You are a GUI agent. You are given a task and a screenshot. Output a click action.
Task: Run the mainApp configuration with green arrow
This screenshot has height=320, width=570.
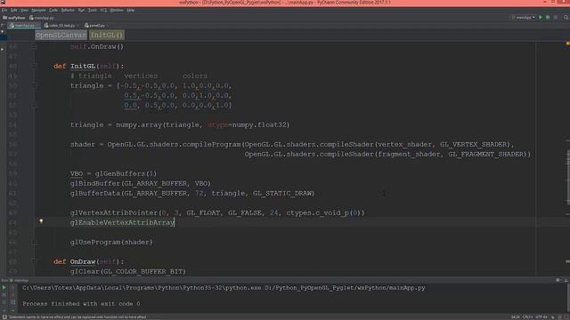pos(541,18)
